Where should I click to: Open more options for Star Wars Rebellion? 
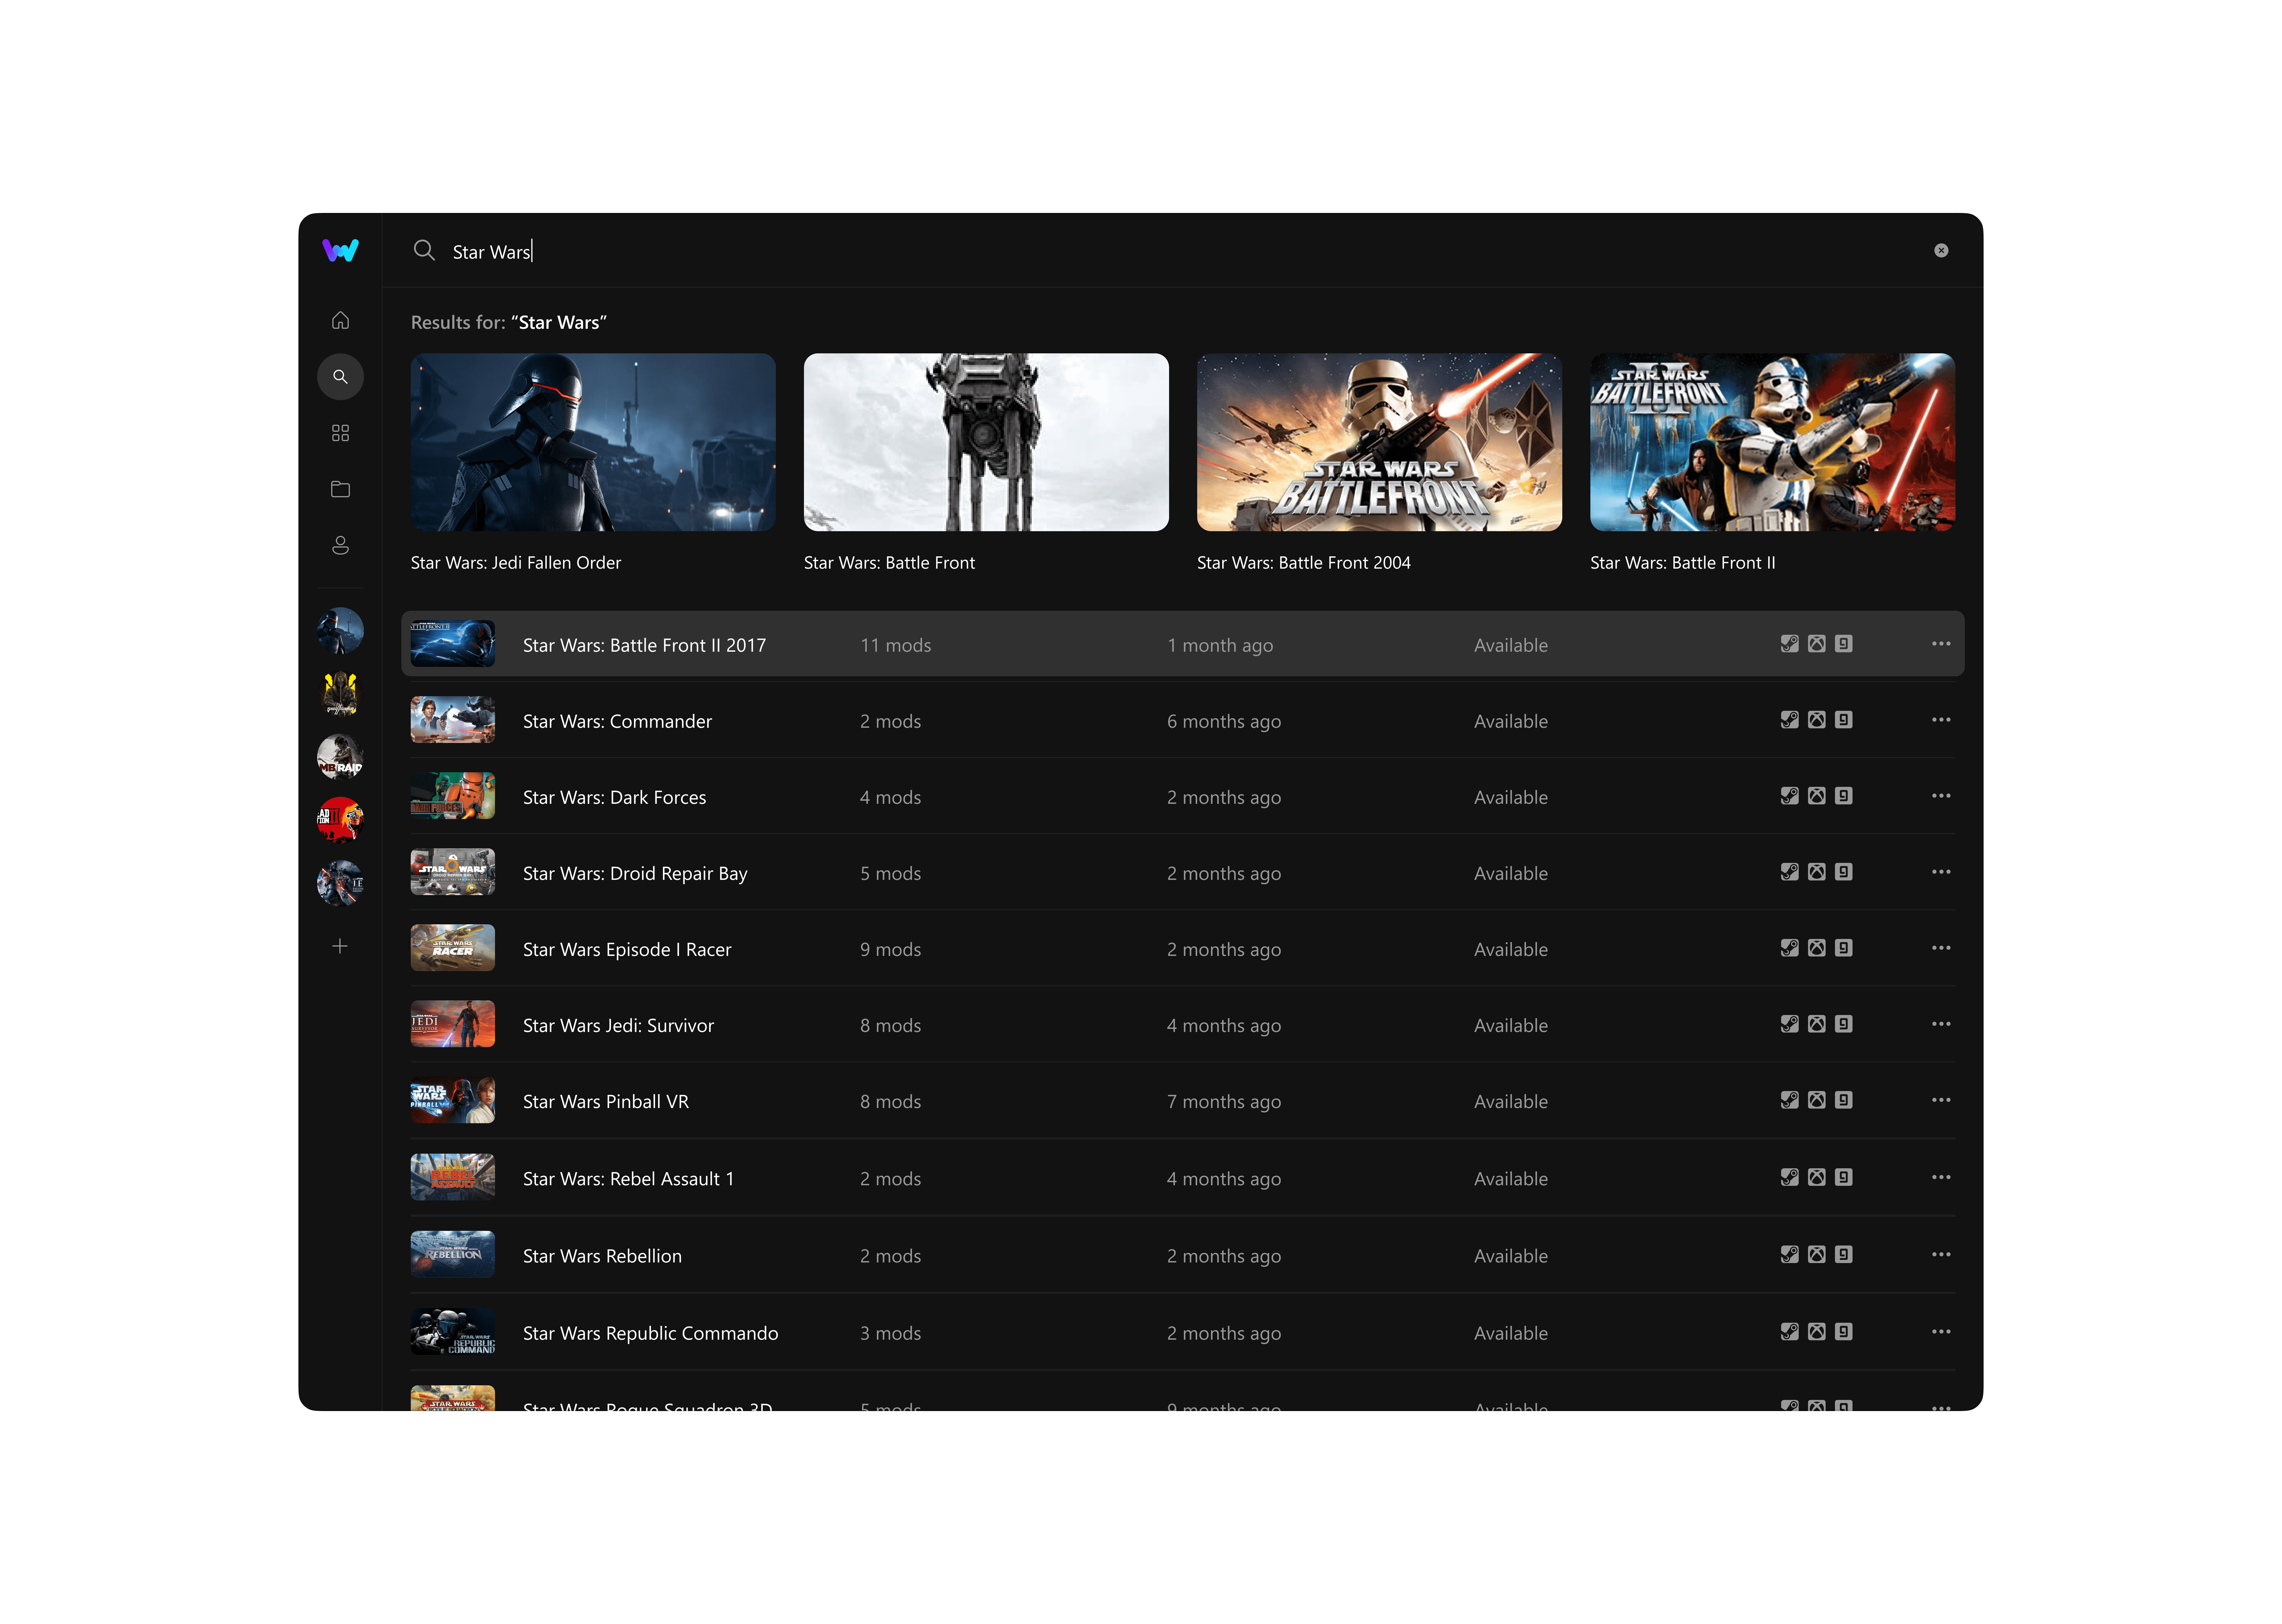coord(1941,1254)
